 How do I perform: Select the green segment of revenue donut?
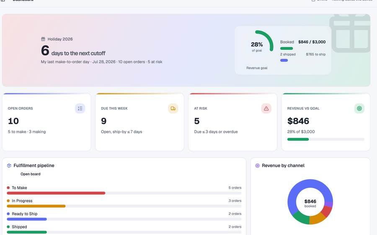tap(301, 217)
